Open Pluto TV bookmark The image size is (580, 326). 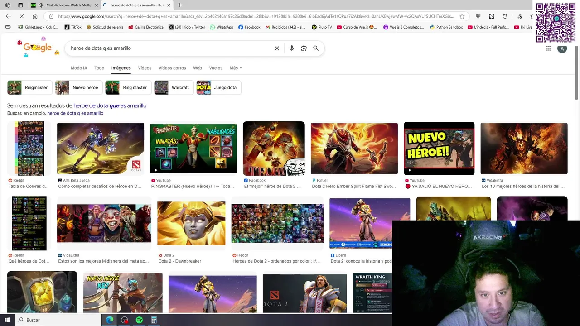point(322,27)
